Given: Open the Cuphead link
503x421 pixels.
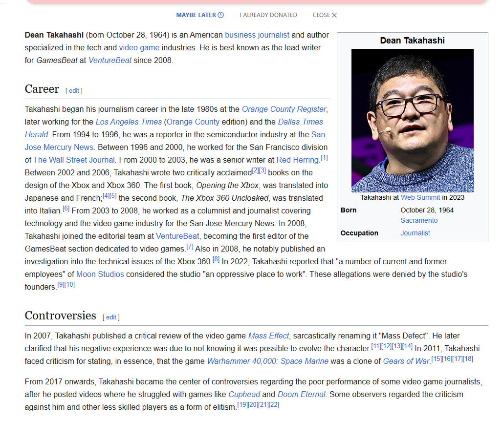Looking at the screenshot, I should tap(244, 395).
